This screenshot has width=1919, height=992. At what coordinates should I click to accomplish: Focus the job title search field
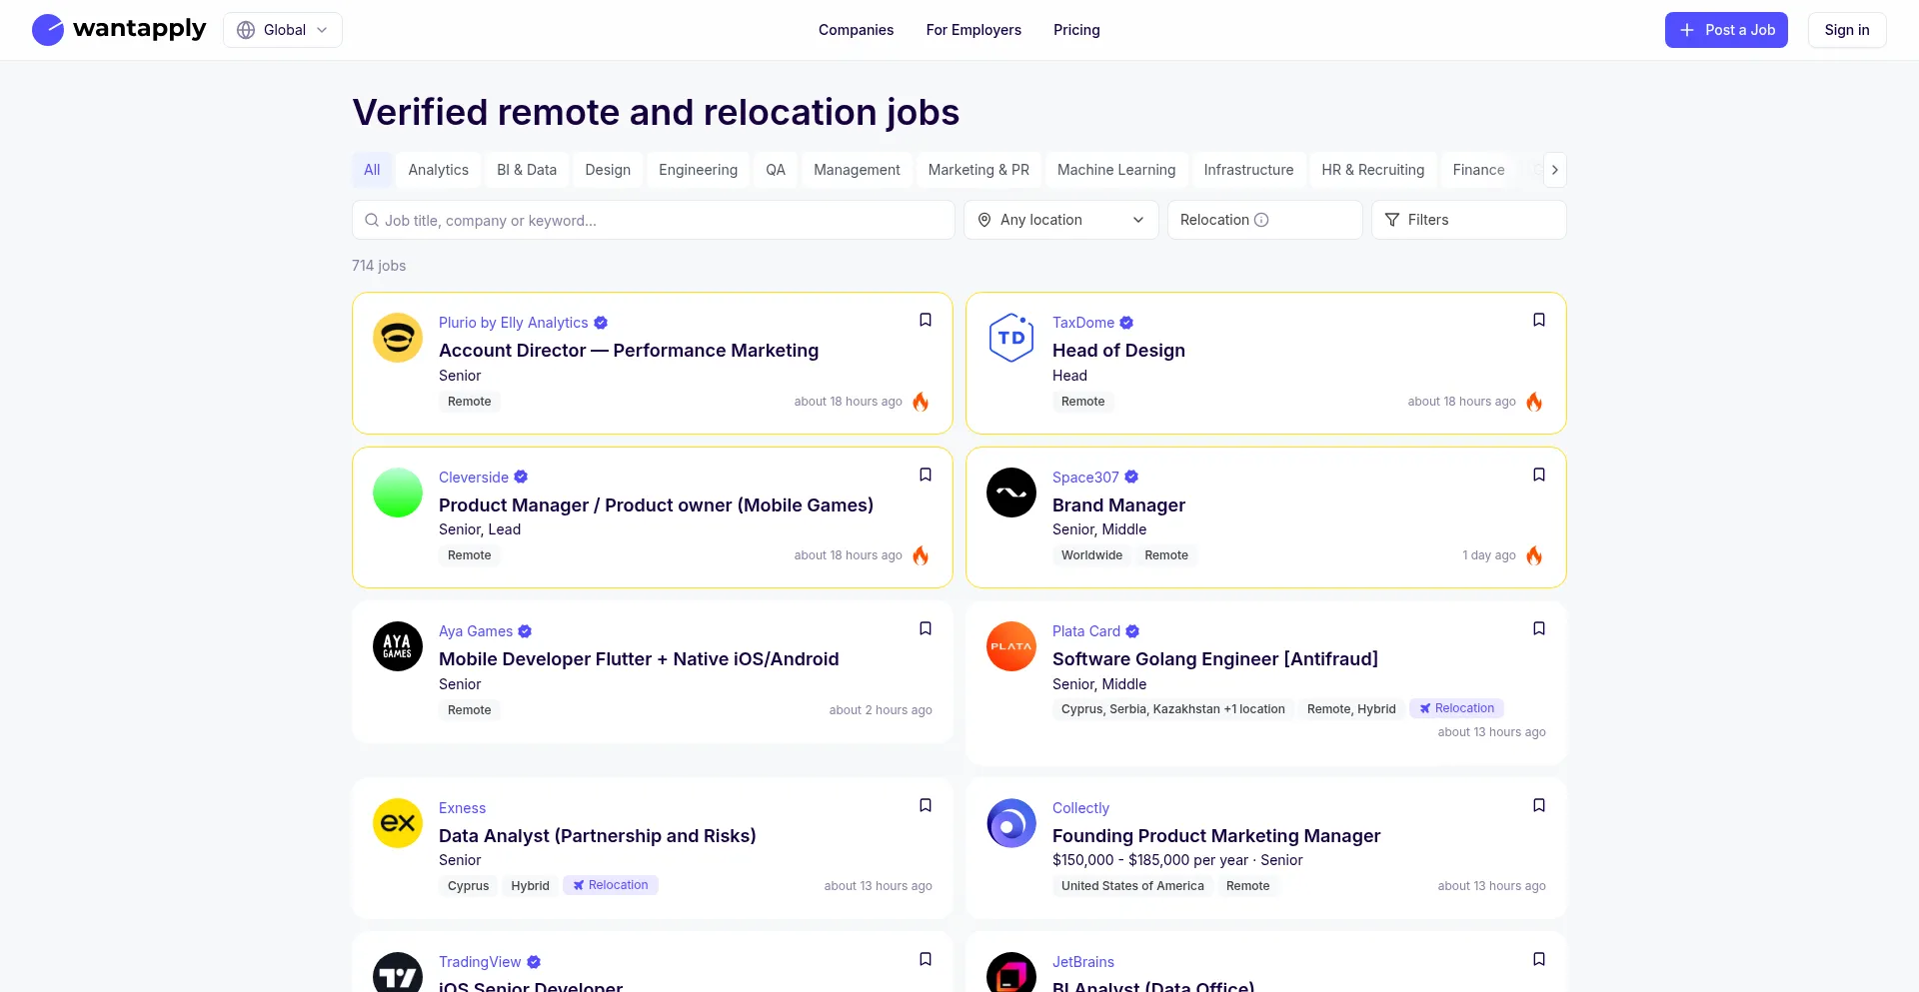653,220
